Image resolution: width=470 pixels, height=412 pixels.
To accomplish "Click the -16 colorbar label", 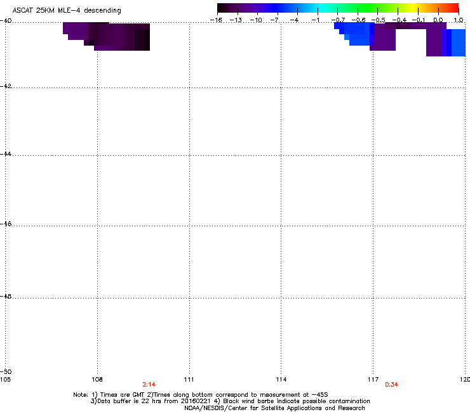I will 216,20.
